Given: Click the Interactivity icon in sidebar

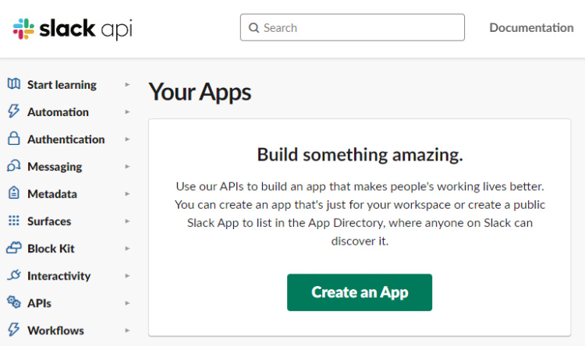Looking at the screenshot, I should click(13, 275).
